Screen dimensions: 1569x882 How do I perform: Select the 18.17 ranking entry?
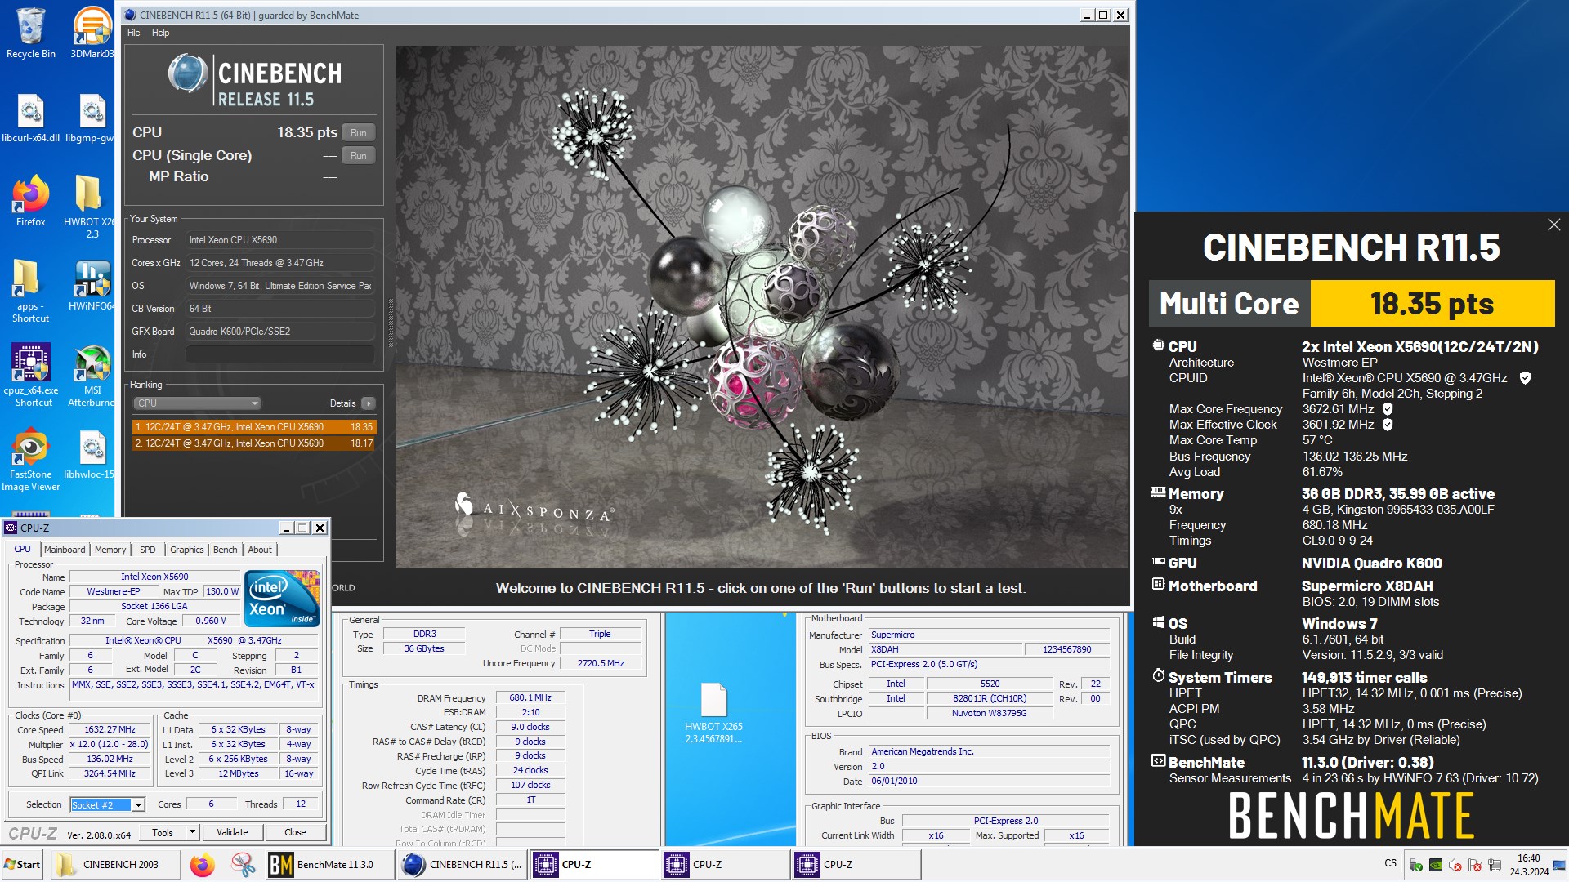(x=253, y=443)
